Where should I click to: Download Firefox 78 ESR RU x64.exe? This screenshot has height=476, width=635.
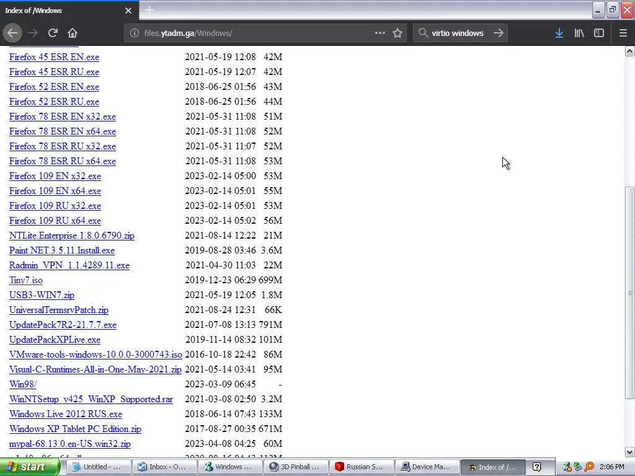click(x=63, y=161)
